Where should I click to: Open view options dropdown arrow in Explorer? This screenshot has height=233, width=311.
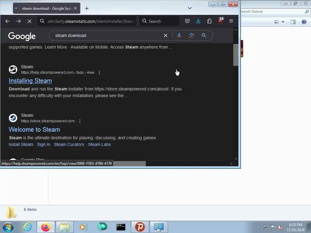pyautogui.click(x=283, y=22)
